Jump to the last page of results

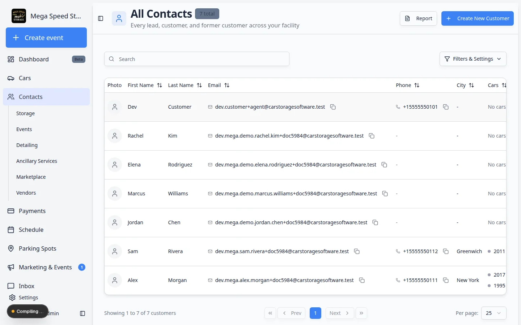(x=361, y=313)
